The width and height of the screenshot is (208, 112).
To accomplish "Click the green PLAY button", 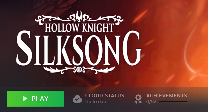I will pyautogui.click(x=36, y=99).
